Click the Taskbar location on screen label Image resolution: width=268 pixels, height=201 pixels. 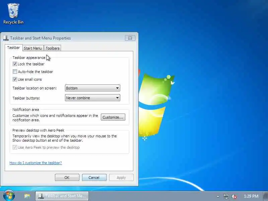click(x=35, y=88)
